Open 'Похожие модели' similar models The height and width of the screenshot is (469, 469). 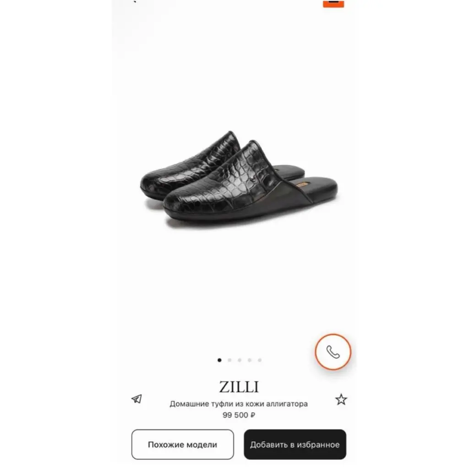click(x=182, y=444)
